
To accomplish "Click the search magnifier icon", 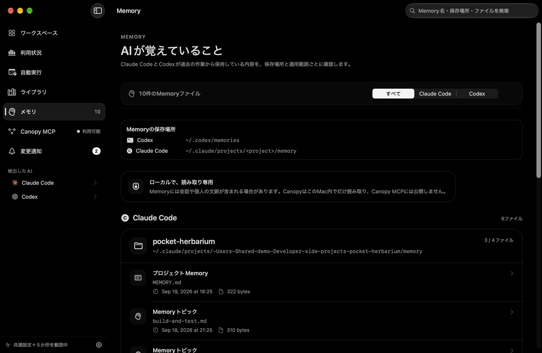I will (412, 11).
